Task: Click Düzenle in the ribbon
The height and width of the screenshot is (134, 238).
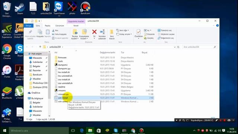Action: [x=149, y=34]
